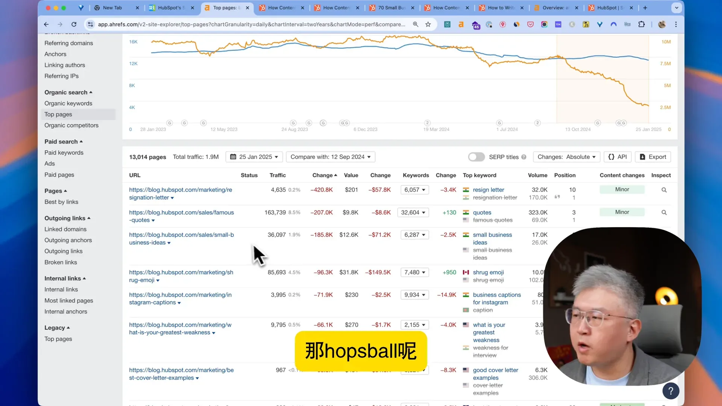Open Linked domains in the sidebar
This screenshot has height=406, width=722.
tap(65, 229)
